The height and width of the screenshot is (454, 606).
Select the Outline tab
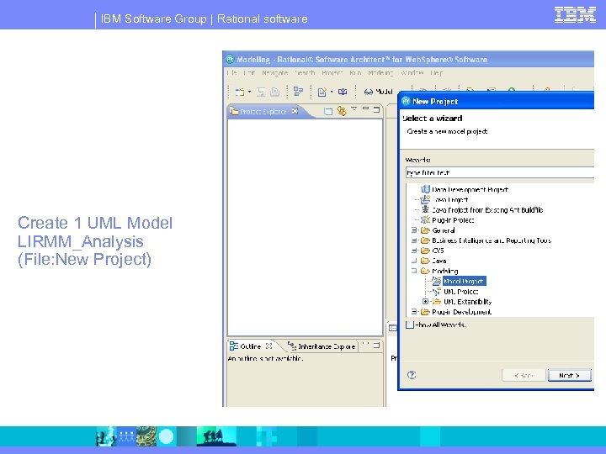(250, 346)
